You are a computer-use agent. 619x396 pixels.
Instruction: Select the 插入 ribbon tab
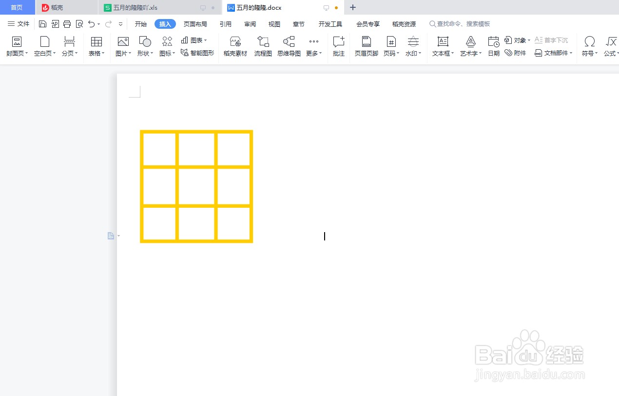coord(165,24)
